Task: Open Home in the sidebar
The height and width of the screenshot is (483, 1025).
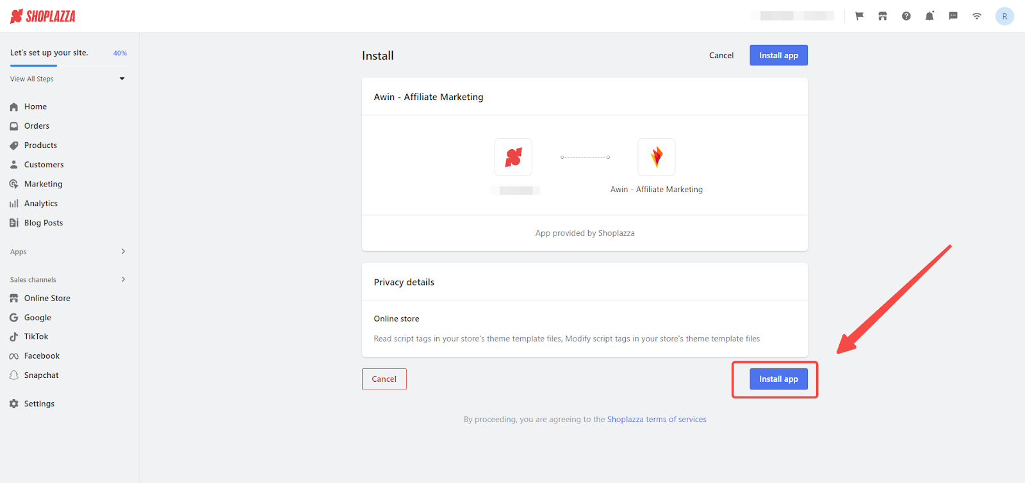Action: pyautogui.click(x=35, y=107)
